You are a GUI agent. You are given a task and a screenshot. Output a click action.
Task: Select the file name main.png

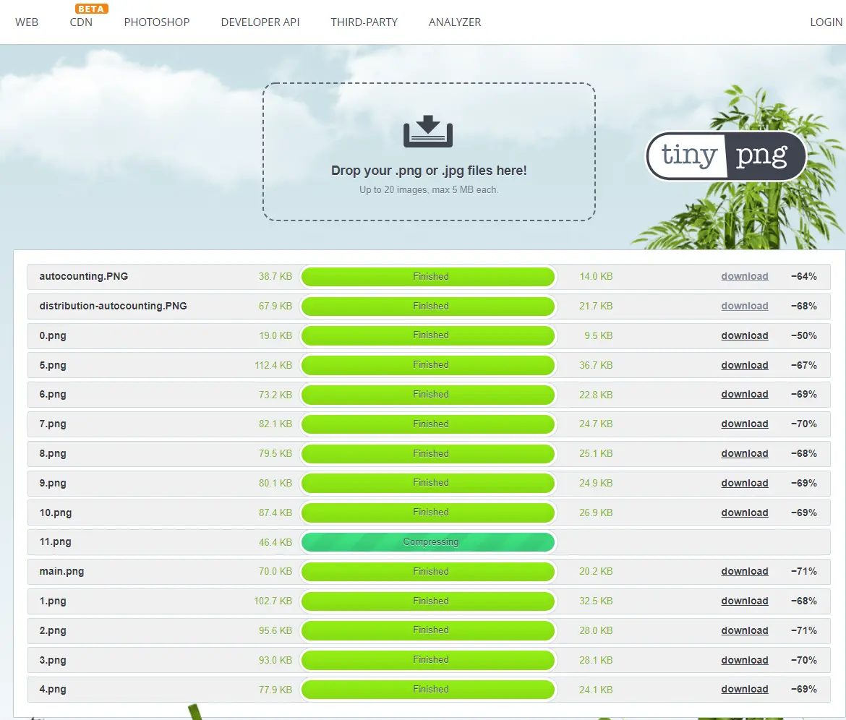[61, 571]
